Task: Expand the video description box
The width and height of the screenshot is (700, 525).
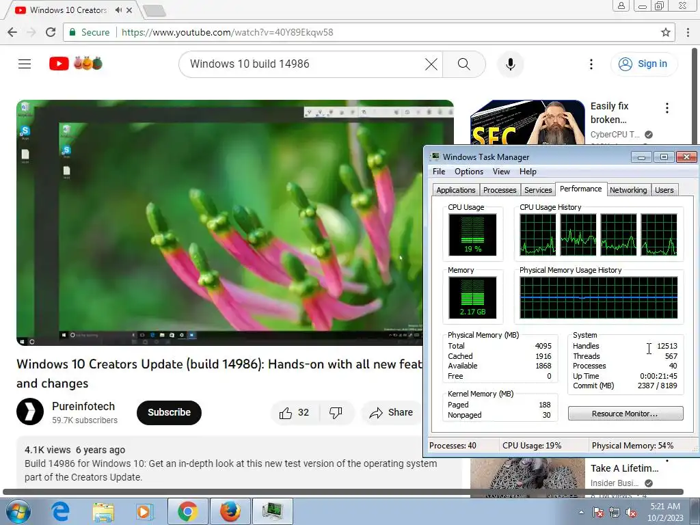Action: (219, 463)
